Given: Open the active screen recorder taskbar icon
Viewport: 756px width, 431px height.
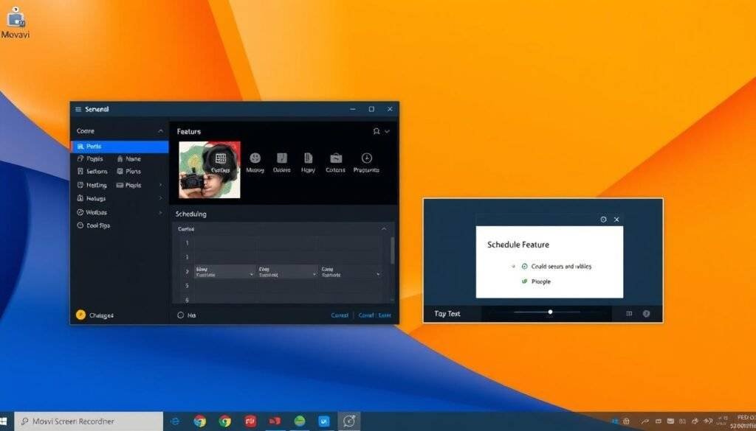Looking at the screenshot, I should tap(348, 421).
